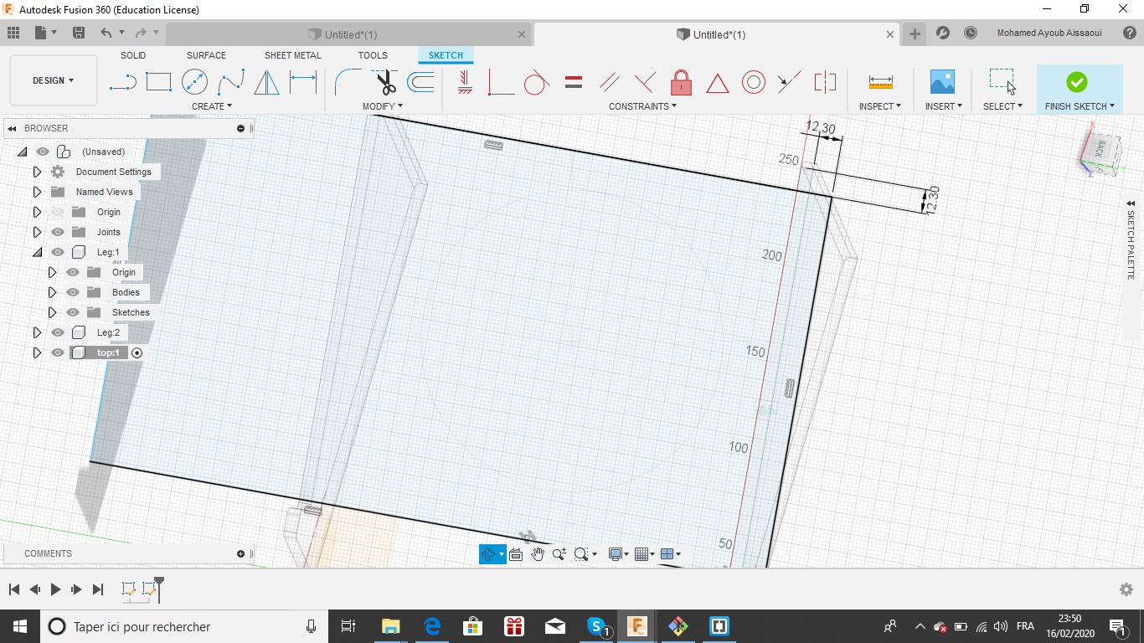Choose the Offset tool
The image size is (1144, 643).
(420, 82)
